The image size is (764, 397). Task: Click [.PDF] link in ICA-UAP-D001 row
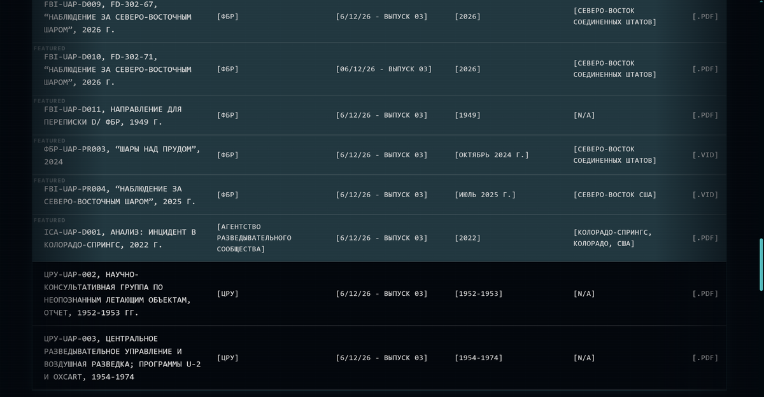[x=705, y=238]
